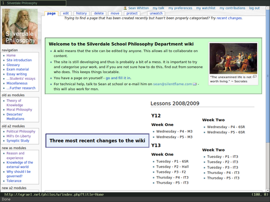The width and height of the screenshot is (270, 202).
Task: Click the 'go and fill it in' link
Action: [118, 78]
